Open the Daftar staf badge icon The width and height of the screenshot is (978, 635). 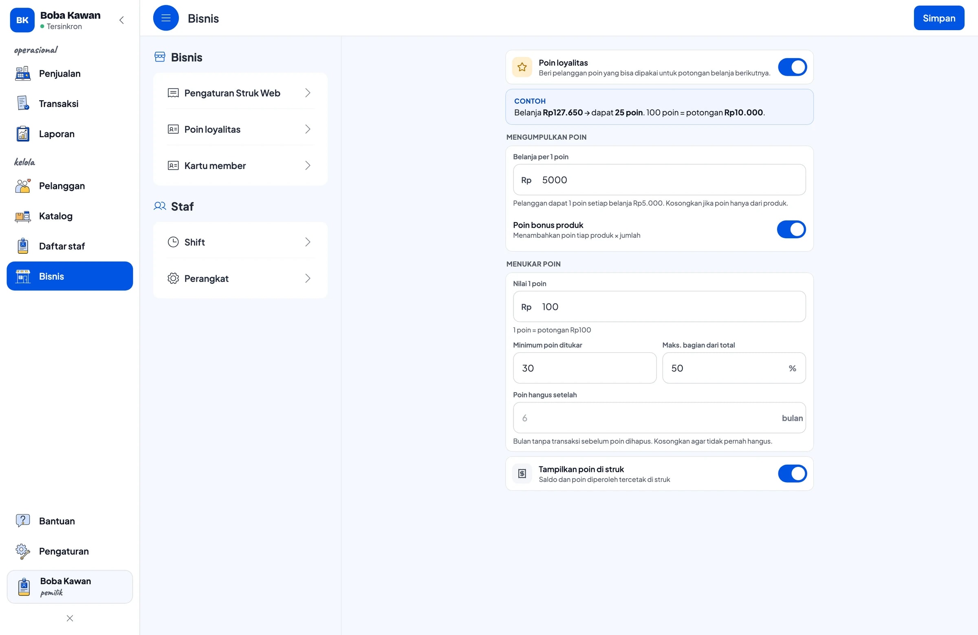click(x=23, y=246)
